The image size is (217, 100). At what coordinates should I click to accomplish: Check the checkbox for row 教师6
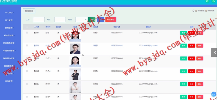click(27, 97)
